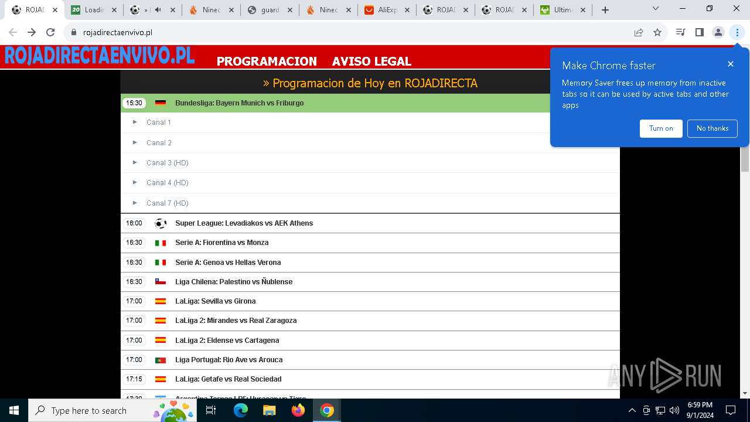Click the browser back arrow
Image resolution: width=750 pixels, height=422 pixels.
point(13,32)
